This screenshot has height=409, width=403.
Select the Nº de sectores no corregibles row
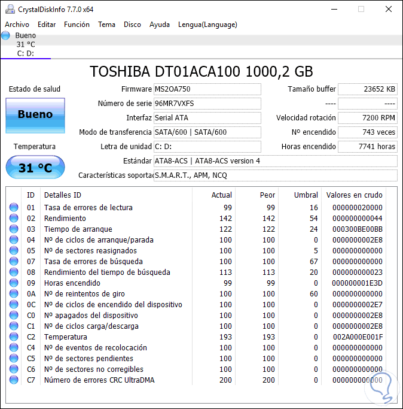pyautogui.click(x=196, y=369)
